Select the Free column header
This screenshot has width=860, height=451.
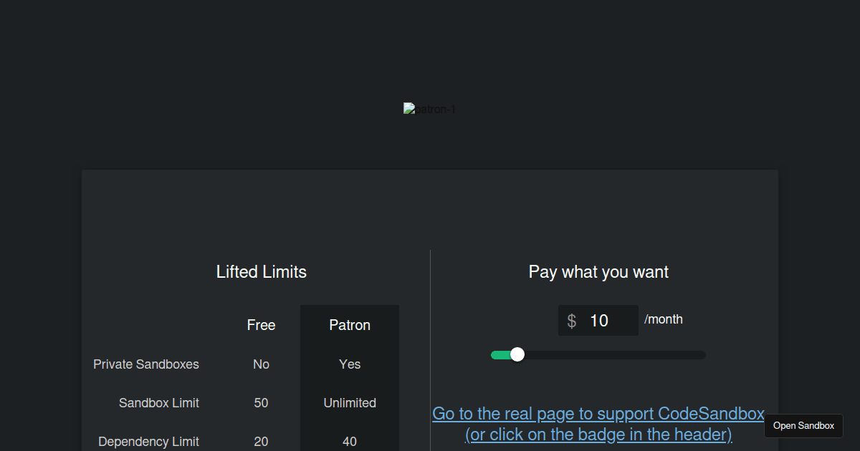click(x=261, y=325)
